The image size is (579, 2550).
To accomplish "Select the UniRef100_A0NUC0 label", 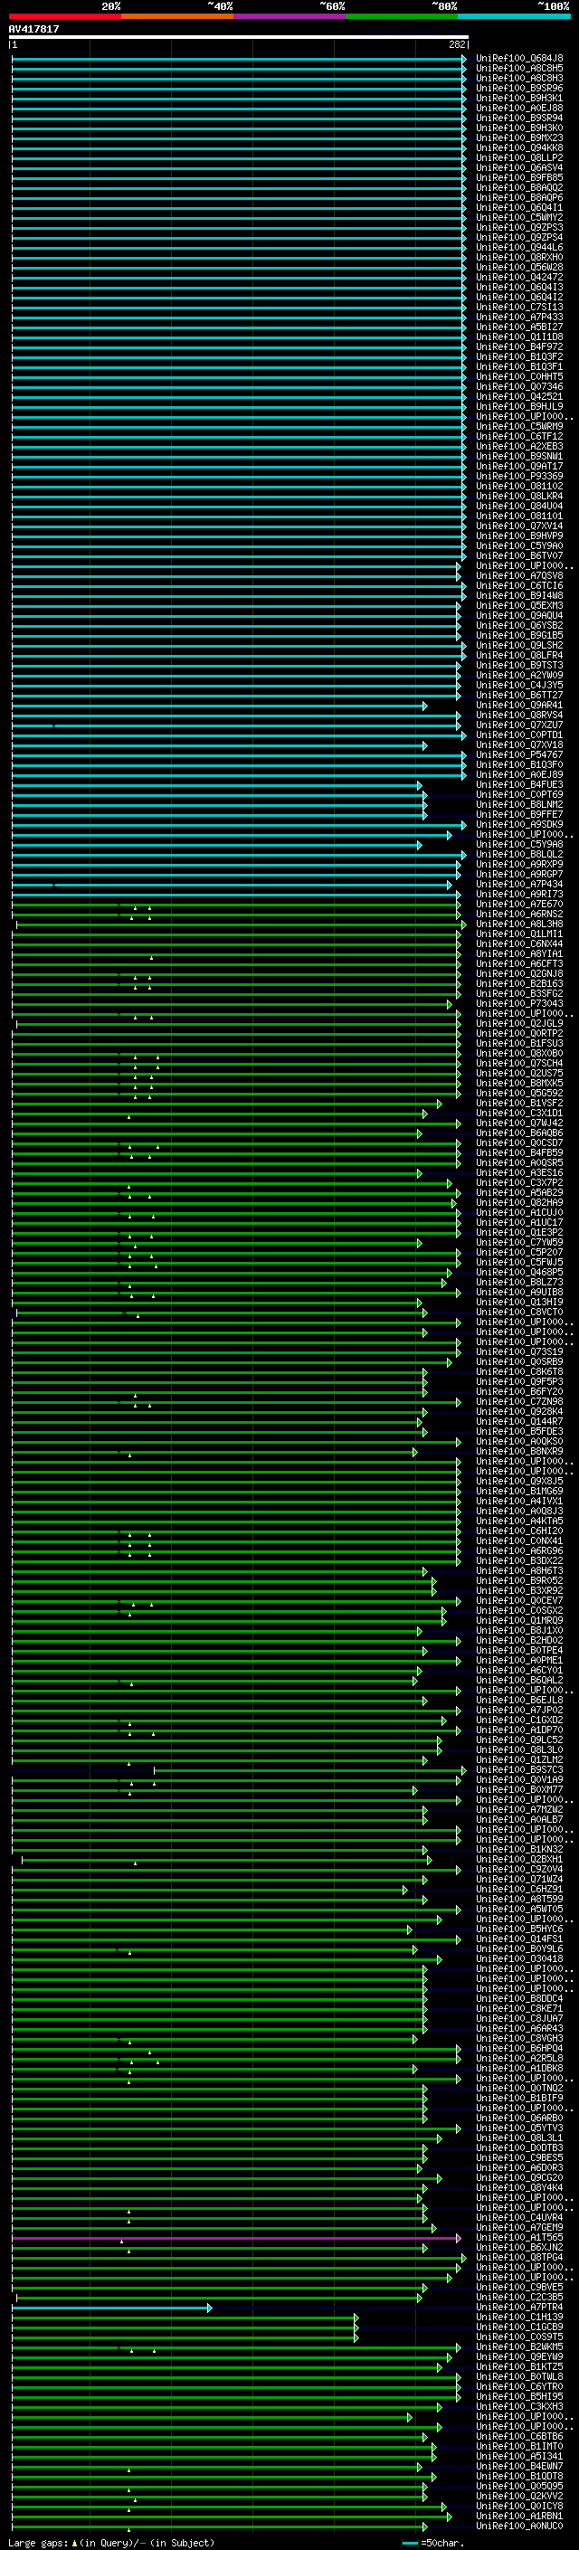I will (x=519, y=2526).
